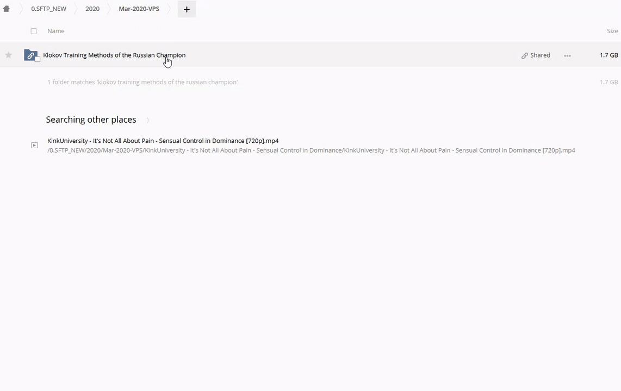Viewport: 621px width, 391px height.
Task: Click the '1 folder matches' summary text
Action: point(142,82)
